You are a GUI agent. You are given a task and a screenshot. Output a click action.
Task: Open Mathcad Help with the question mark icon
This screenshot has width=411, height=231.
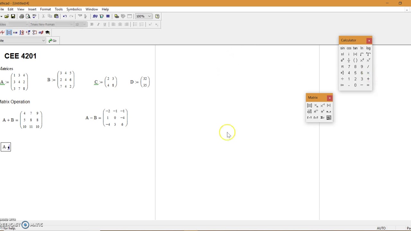pyautogui.click(x=157, y=16)
